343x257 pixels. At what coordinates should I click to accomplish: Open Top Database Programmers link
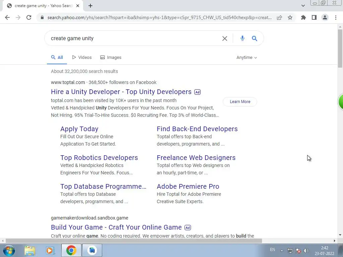coord(103,186)
